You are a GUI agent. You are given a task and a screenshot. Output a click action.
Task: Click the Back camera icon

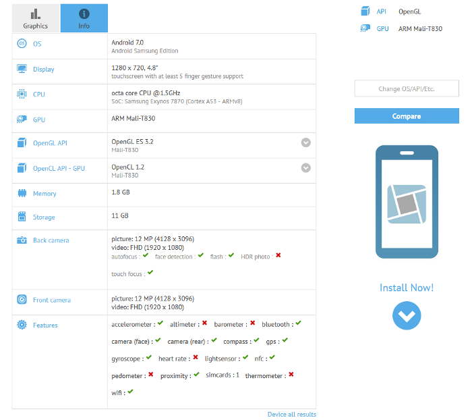[x=22, y=240]
